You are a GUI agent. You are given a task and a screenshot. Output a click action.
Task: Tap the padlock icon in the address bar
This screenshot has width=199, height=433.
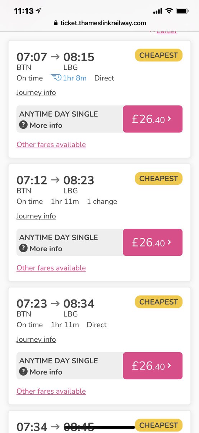point(55,23)
